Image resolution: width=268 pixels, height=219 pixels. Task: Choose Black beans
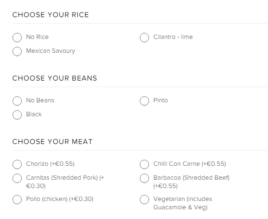(17, 114)
